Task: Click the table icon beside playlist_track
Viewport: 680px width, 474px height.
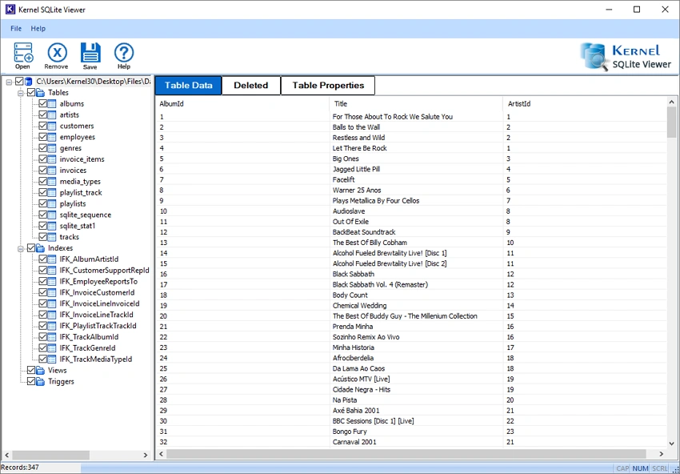Action: 52,193
